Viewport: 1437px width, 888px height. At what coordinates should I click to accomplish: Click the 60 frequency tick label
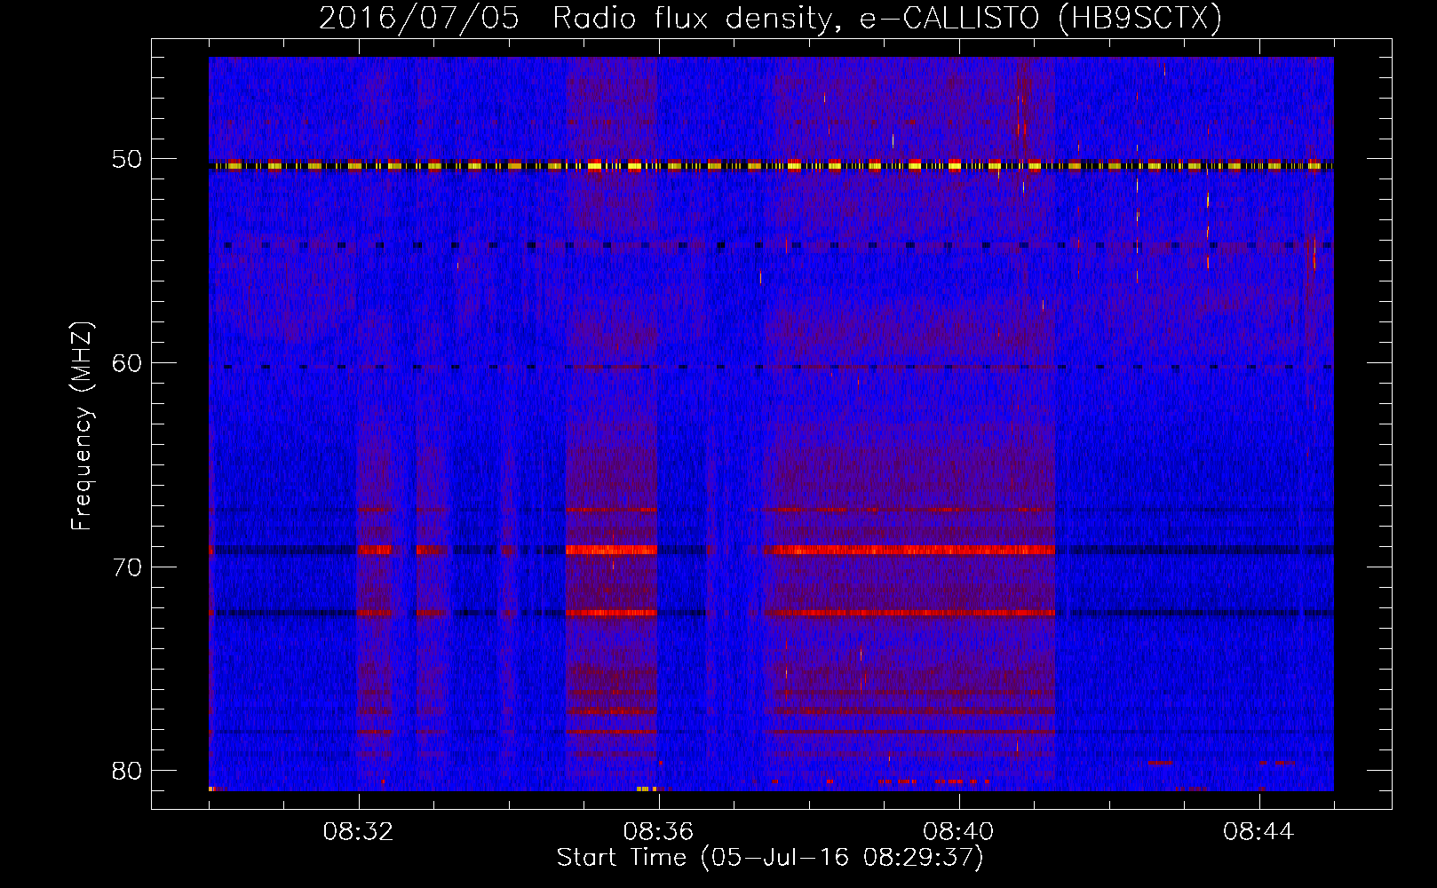[x=126, y=363]
